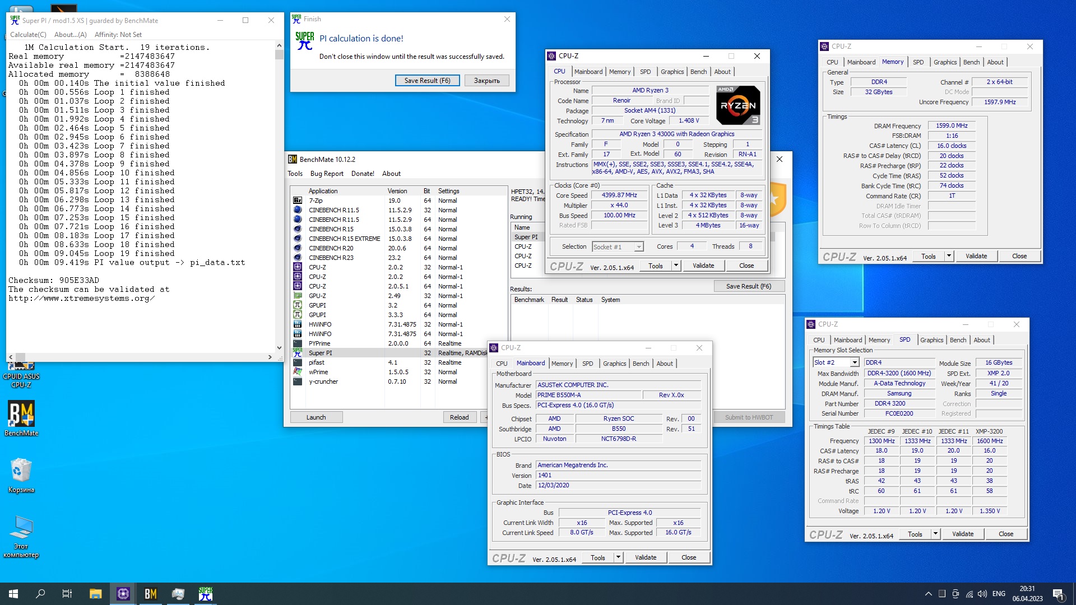
Task: Open Tools dropdown arrow in Memory CPU-Z window
Action: [949, 256]
